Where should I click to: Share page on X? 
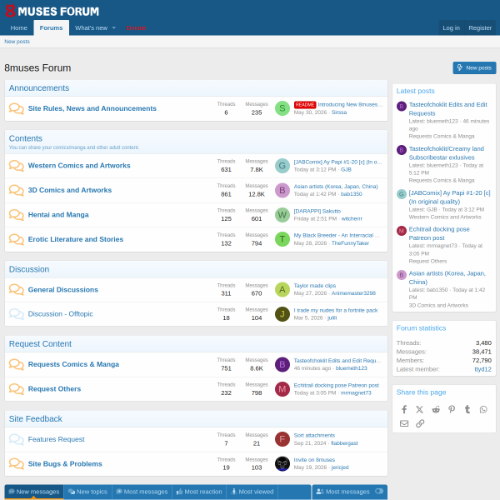420,409
